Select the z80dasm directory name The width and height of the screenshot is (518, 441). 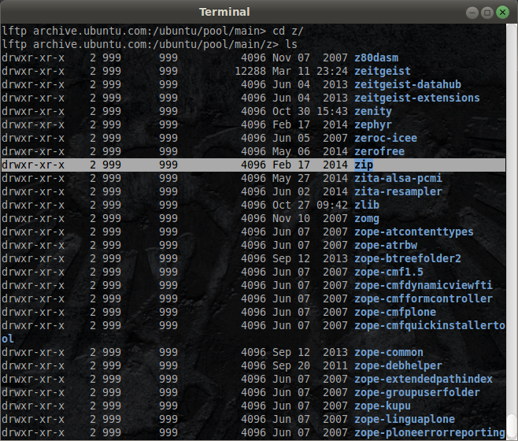(376, 57)
